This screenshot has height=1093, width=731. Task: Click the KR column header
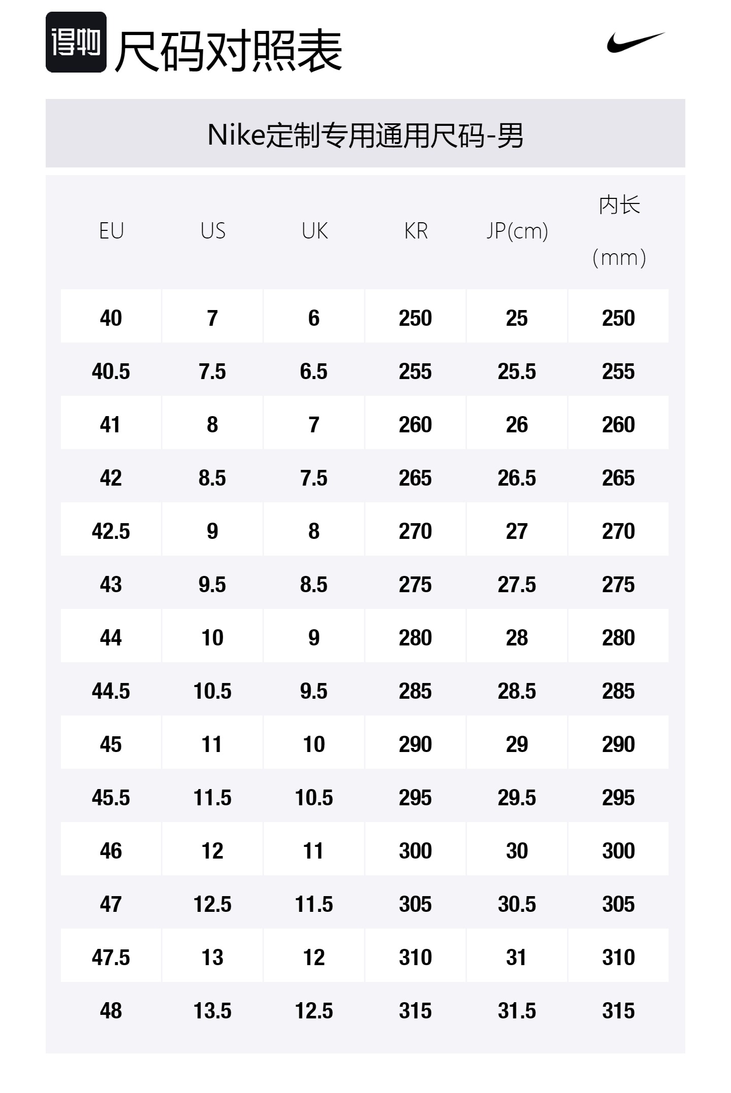click(416, 231)
